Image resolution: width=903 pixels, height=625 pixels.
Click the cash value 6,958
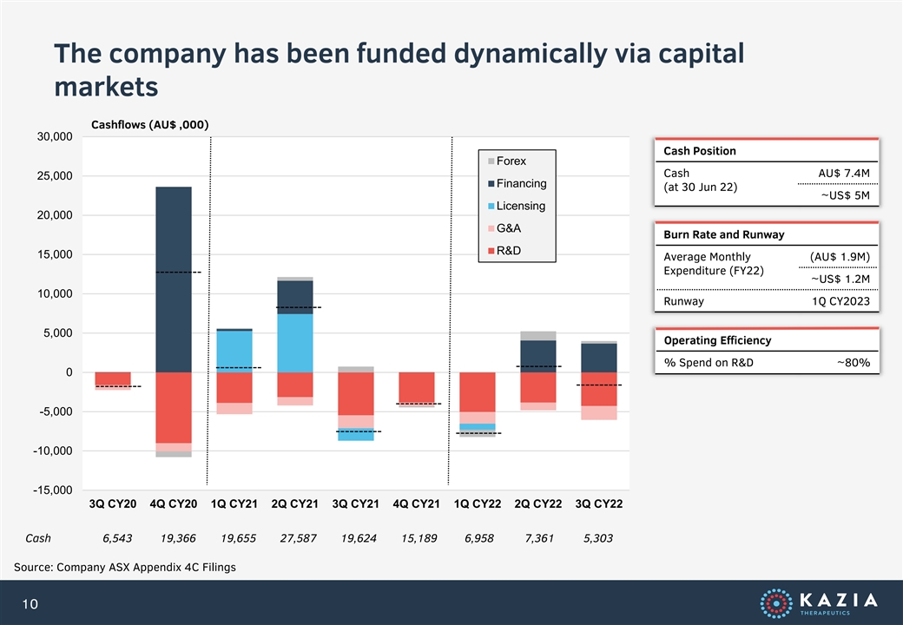click(479, 538)
